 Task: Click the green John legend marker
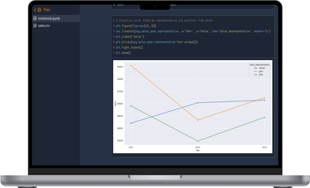pos(256,74)
